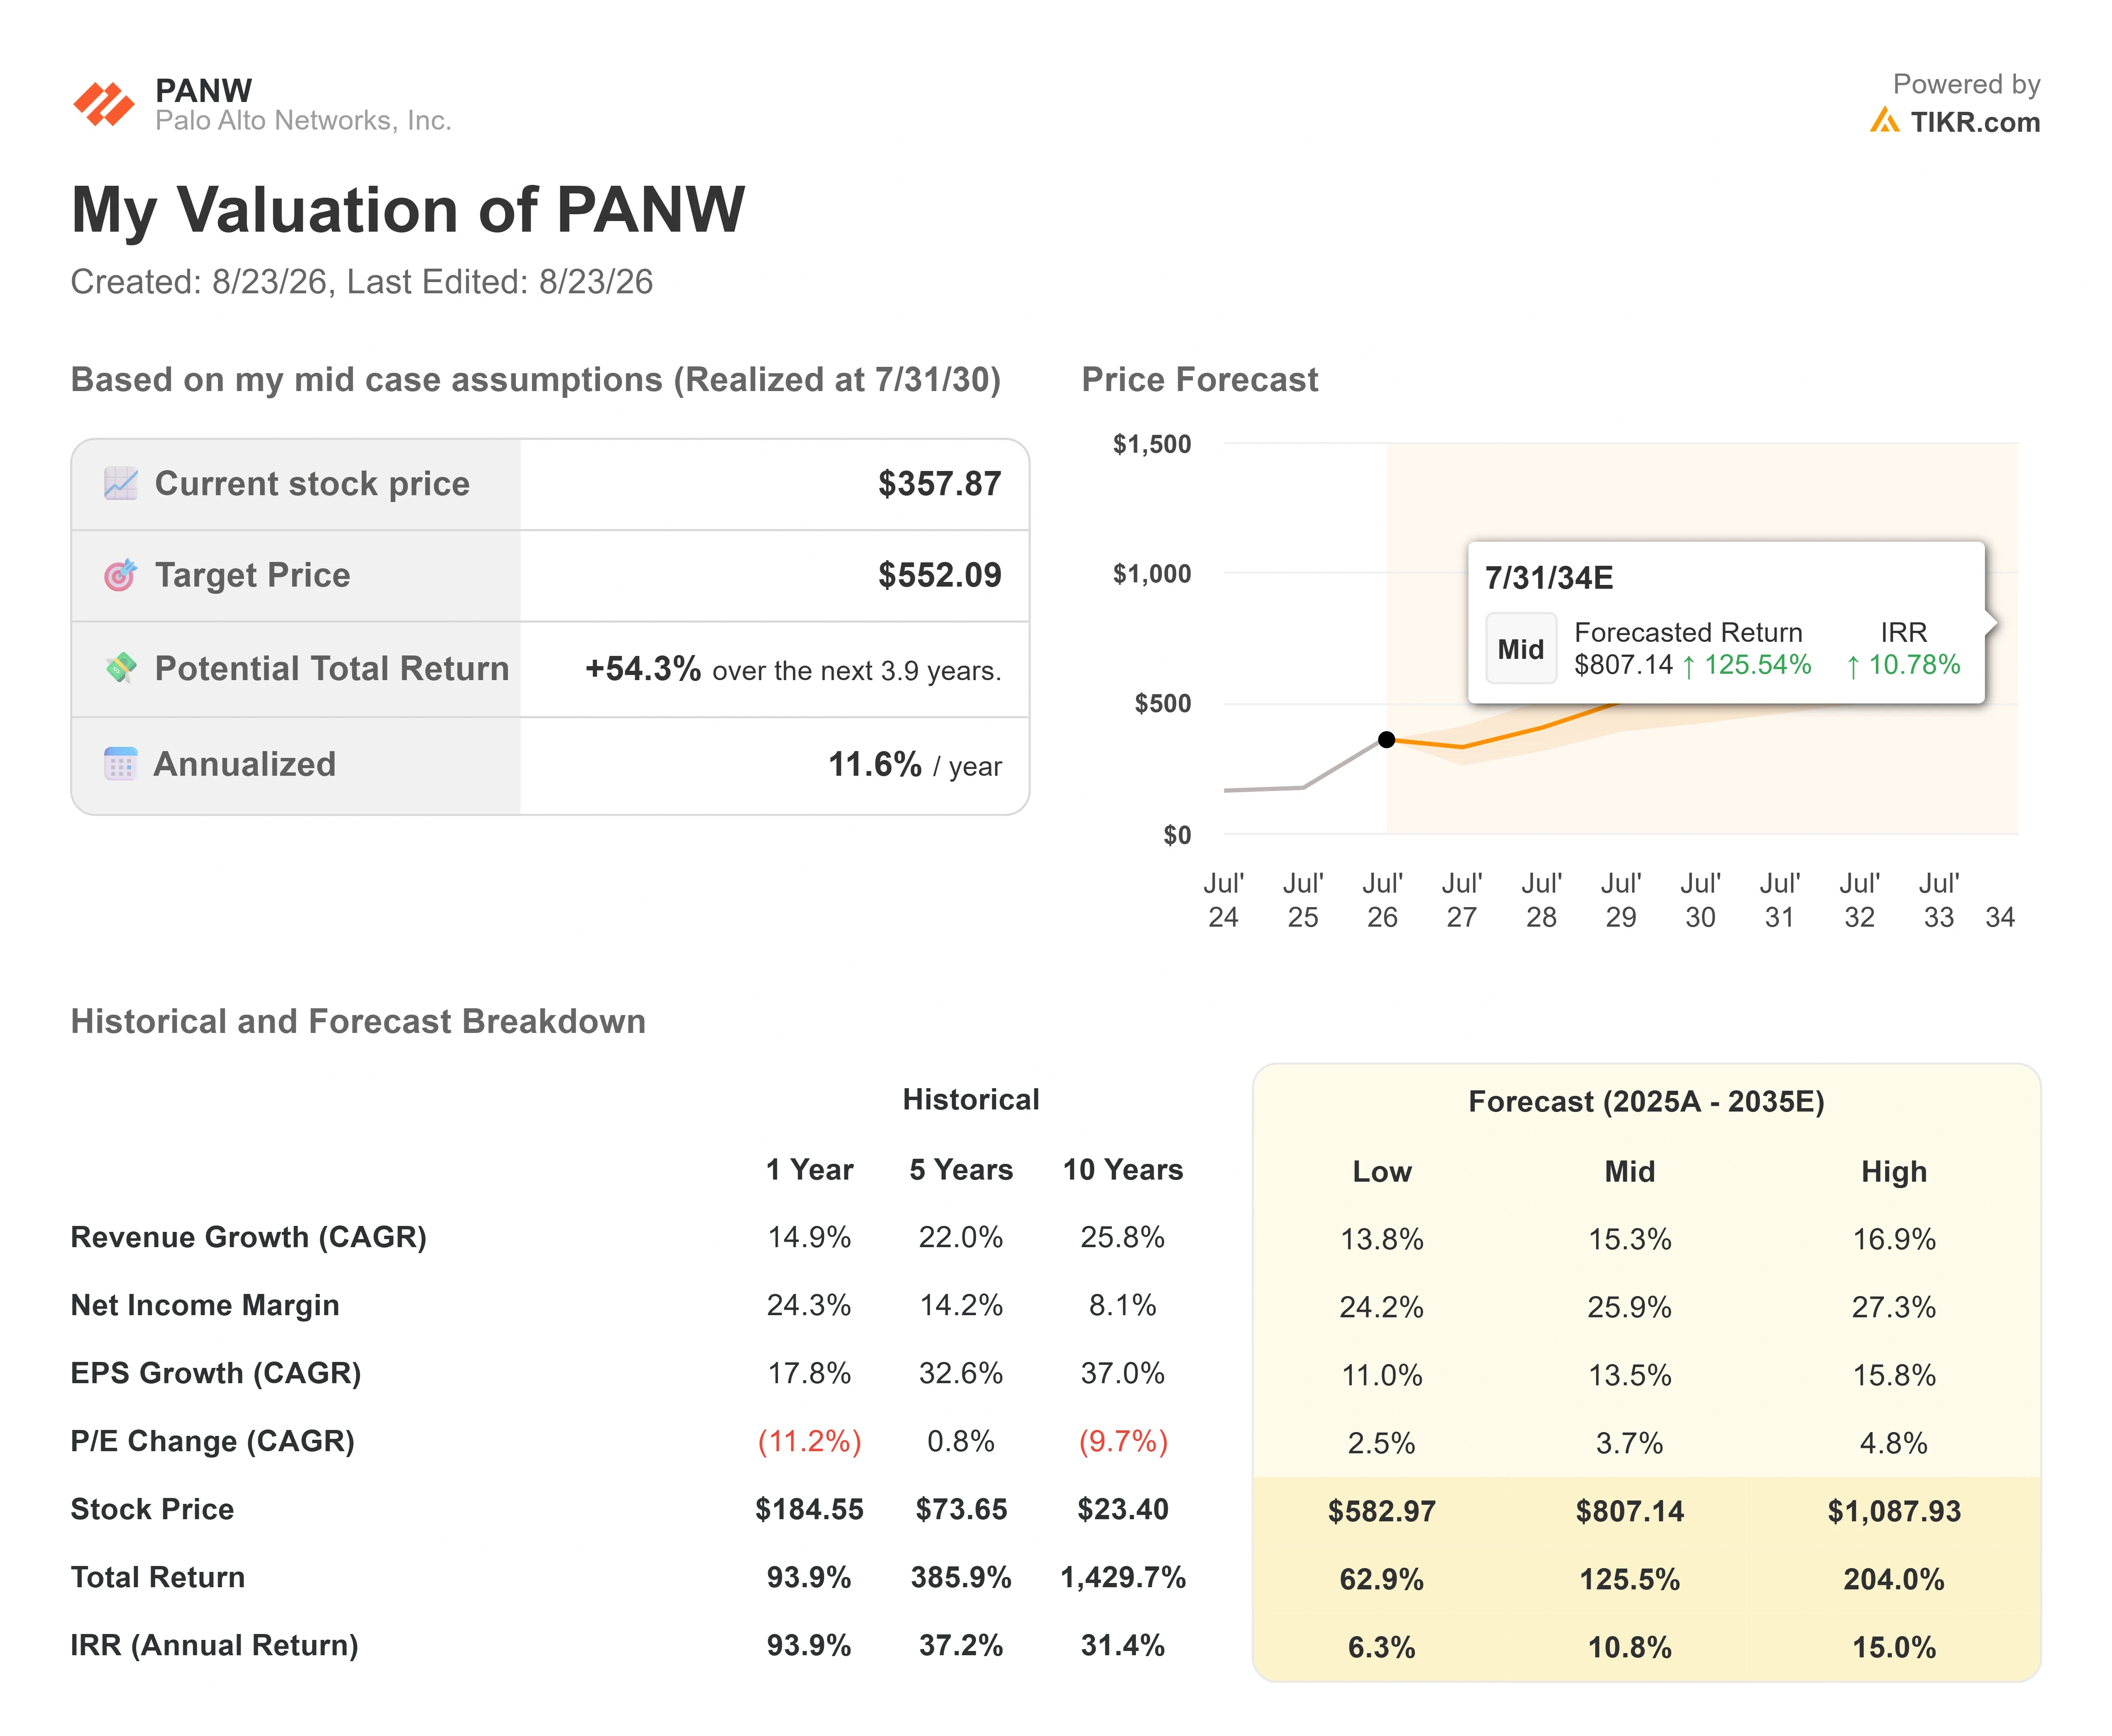Screen dimensions: 2112x1736
Task: Click the $184.55 historical stock price
Action: (809, 1510)
